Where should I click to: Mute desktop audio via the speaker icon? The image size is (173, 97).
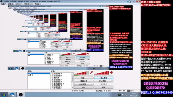coord(111,72)
